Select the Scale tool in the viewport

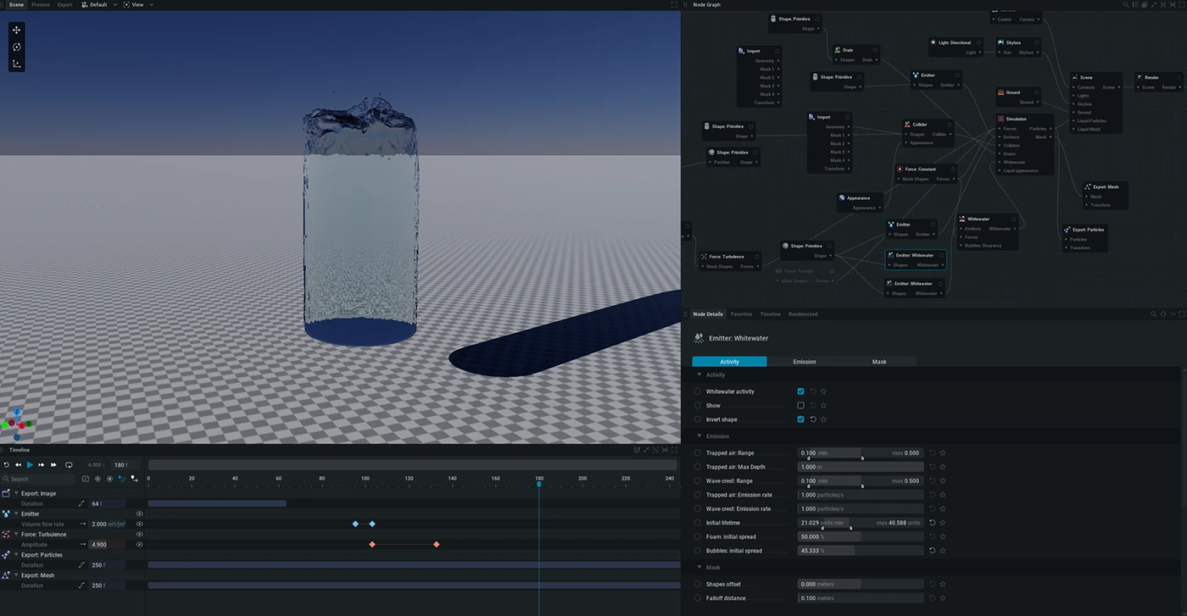pos(16,64)
